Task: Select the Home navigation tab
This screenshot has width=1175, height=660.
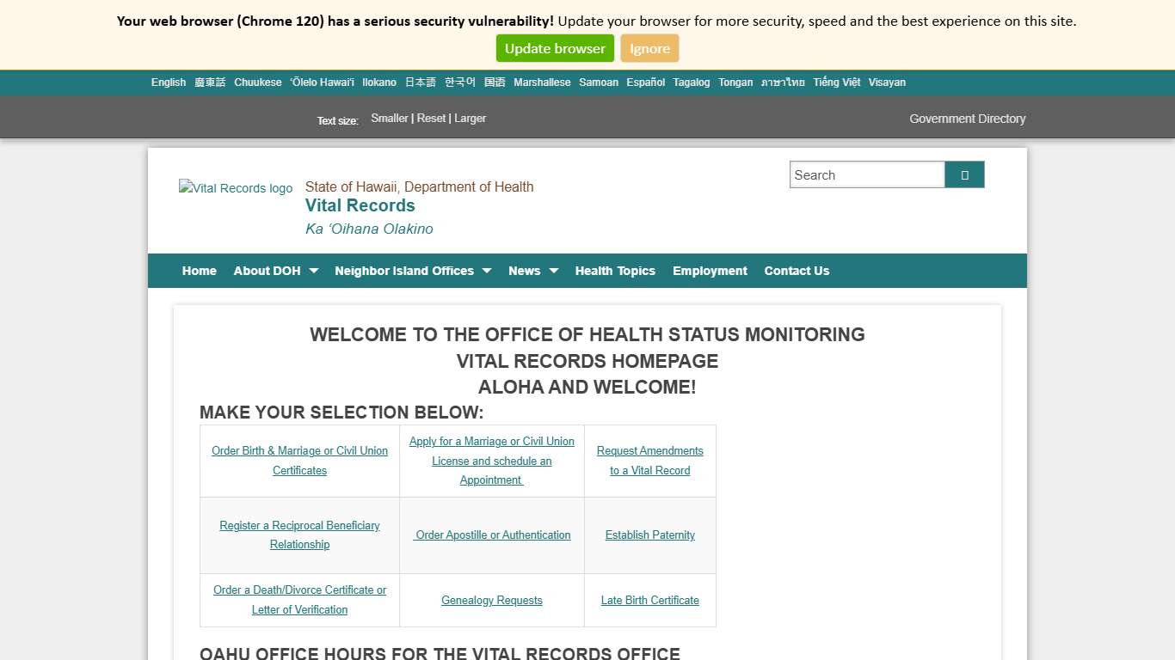Action: (x=199, y=271)
